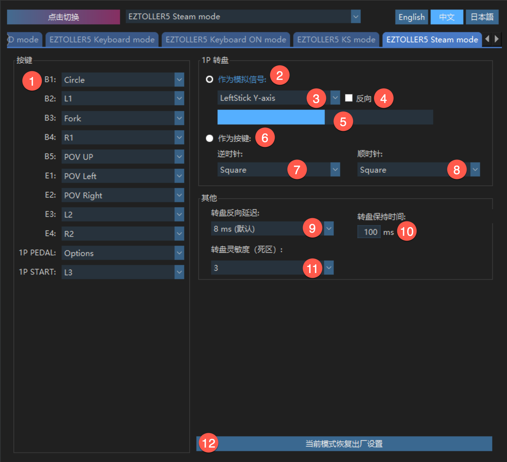The height and width of the screenshot is (462, 507).
Task: Open the 转盘反向延迟 8 ms dropdown
Action: (x=272, y=228)
